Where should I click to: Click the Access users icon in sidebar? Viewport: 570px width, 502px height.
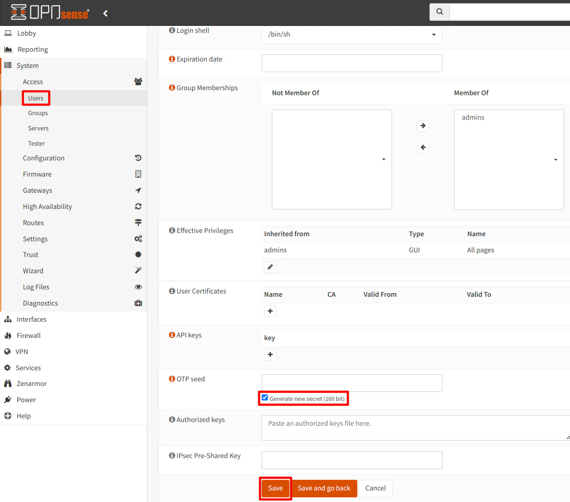click(x=138, y=81)
